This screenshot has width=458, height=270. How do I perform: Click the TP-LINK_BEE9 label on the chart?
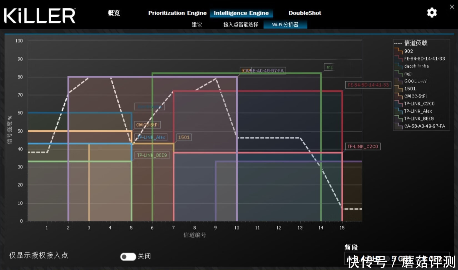(152, 155)
